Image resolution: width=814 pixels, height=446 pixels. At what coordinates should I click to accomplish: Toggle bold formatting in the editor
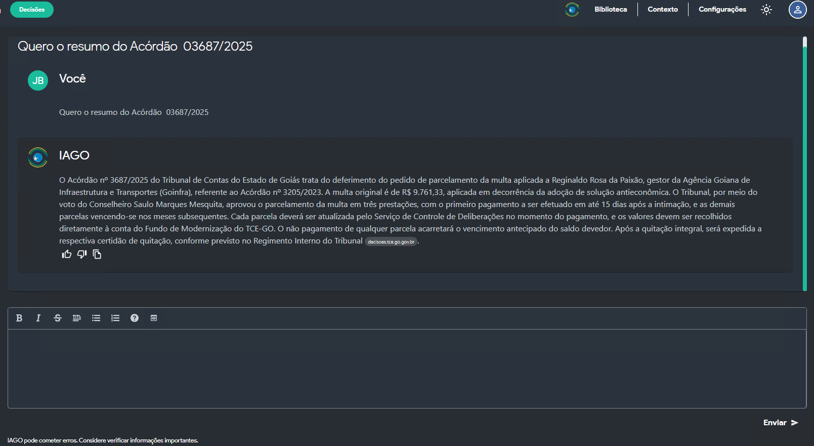pos(19,318)
